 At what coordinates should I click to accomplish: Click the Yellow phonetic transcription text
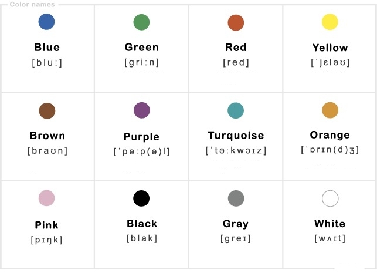(330, 63)
